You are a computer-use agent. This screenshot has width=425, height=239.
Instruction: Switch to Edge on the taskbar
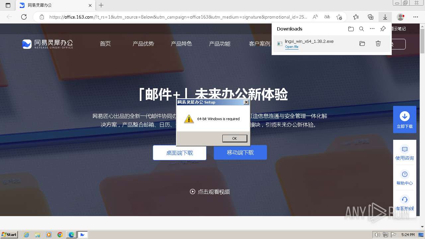(71, 235)
